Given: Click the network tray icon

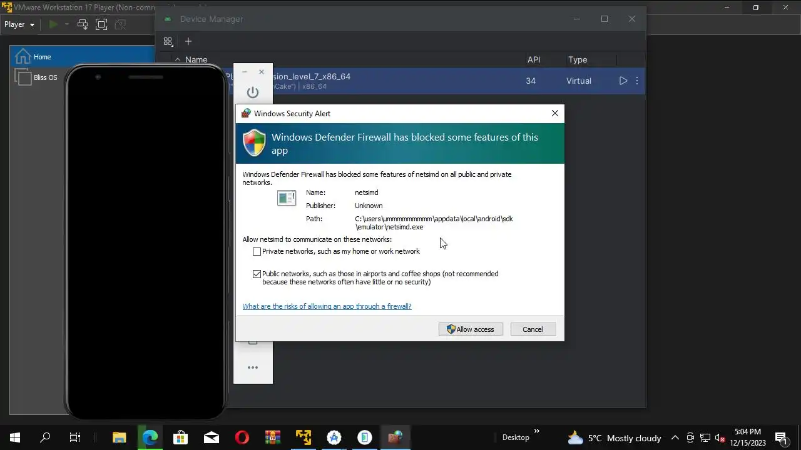Looking at the screenshot, I should pyautogui.click(x=705, y=437).
